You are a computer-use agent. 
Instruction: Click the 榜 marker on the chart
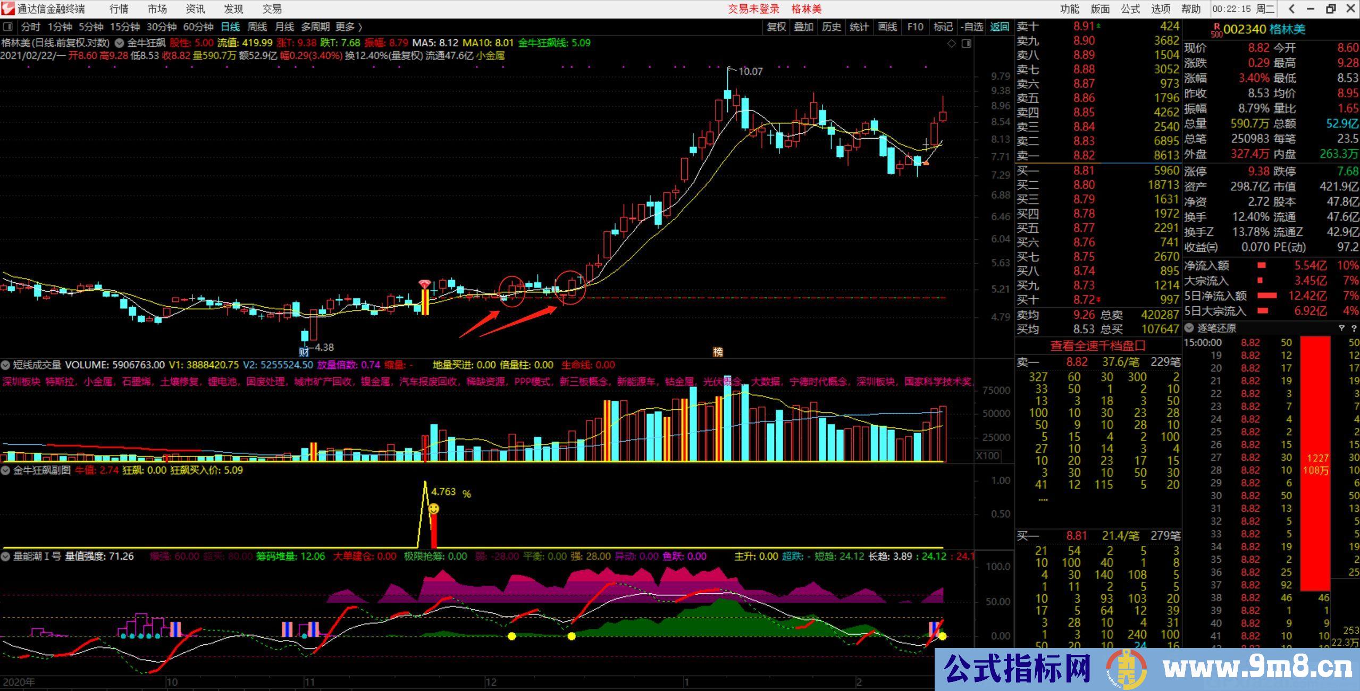(718, 351)
